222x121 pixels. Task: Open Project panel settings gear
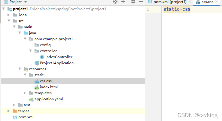click(x=133, y=2)
